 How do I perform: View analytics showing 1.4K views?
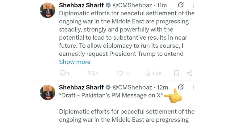[x=148, y=73]
